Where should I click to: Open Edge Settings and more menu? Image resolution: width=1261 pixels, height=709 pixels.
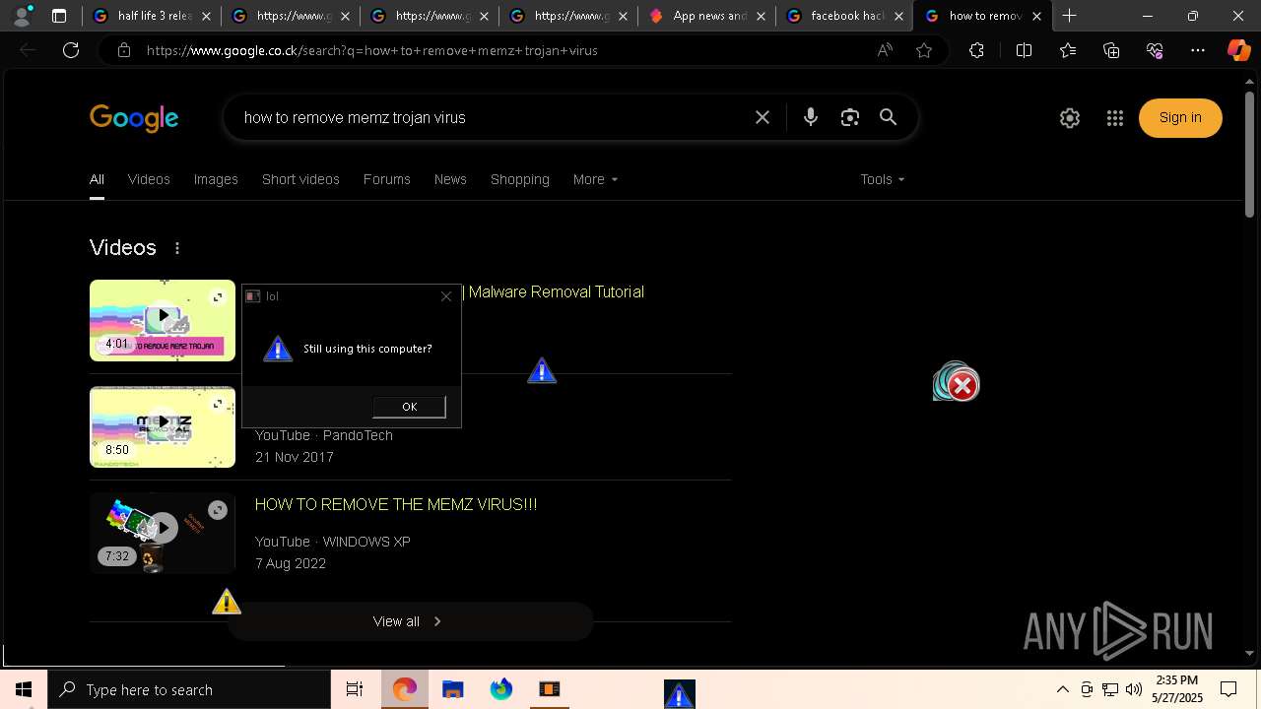tap(1198, 50)
